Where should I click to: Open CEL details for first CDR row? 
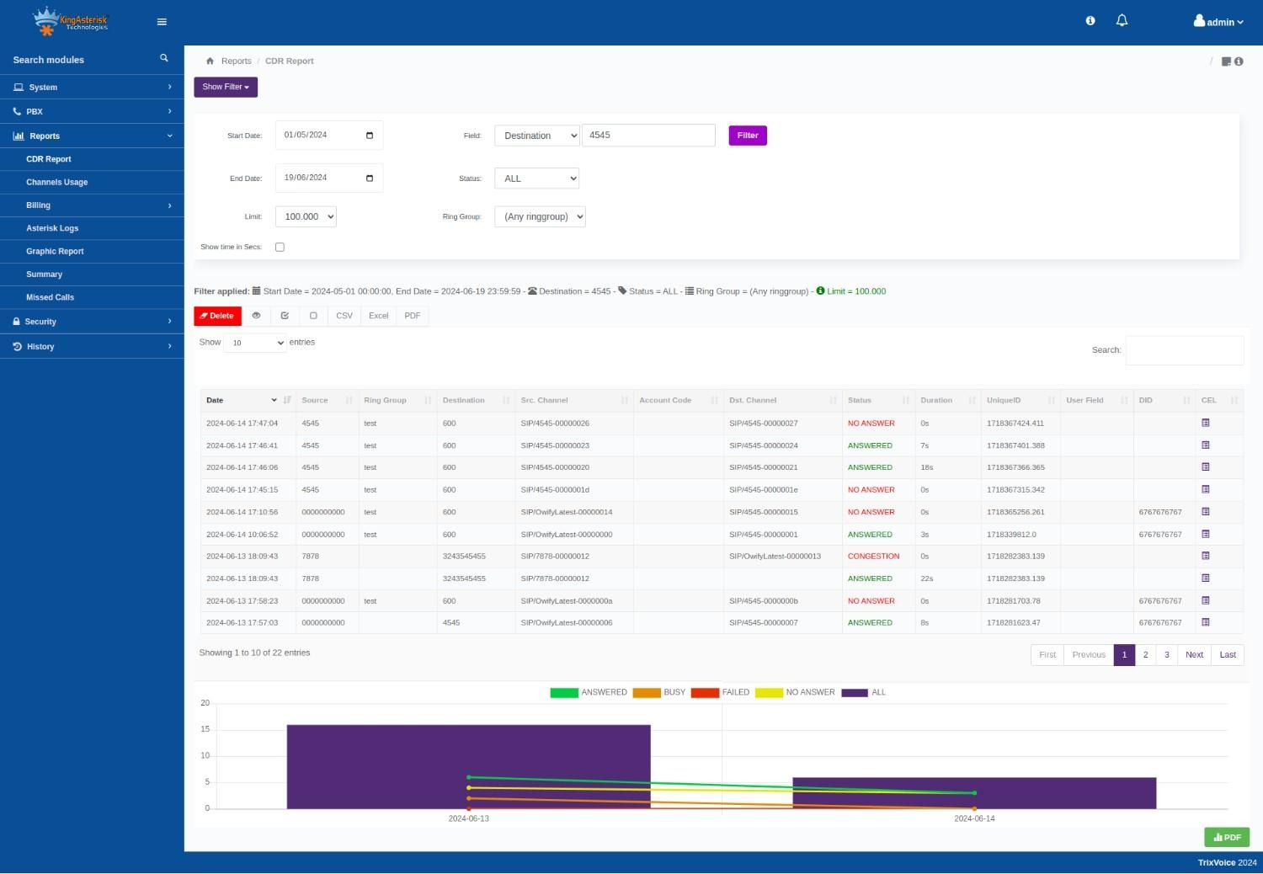tap(1206, 423)
